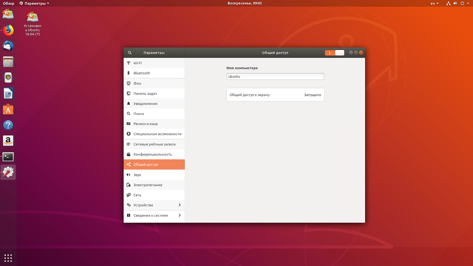The width and height of the screenshot is (473, 266).
Task: Click the battery icon for Электропитание
Action: coord(129,185)
